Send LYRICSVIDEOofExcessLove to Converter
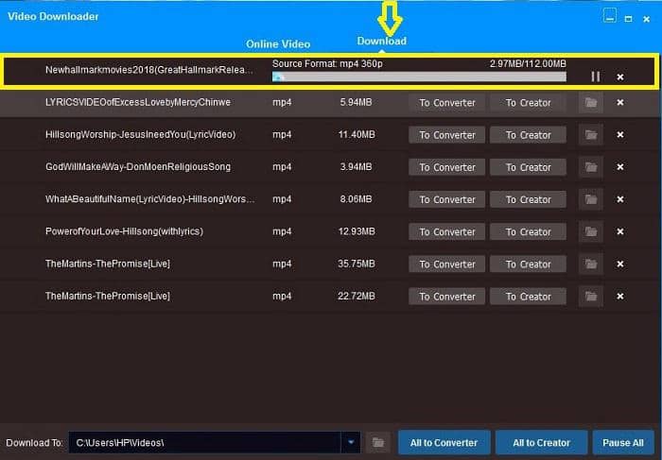The image size is (662, 460). pyautogui.click(x=446, y=103)
